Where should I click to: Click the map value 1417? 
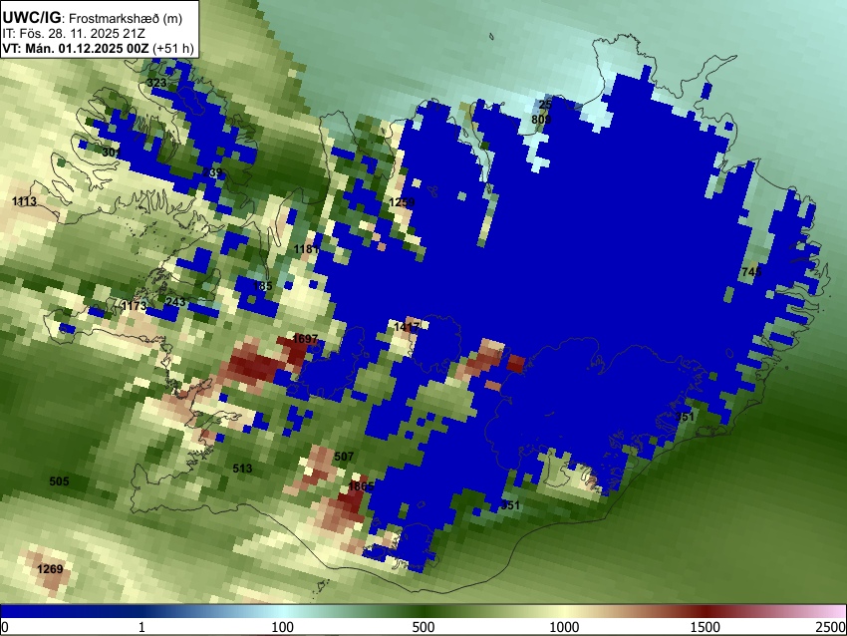[407, 327]
